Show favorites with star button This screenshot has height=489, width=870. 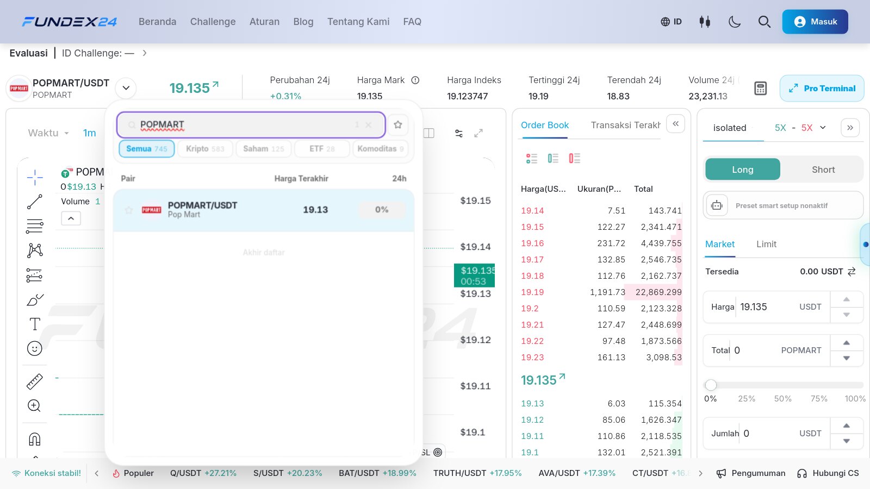(x=398, y=124)
